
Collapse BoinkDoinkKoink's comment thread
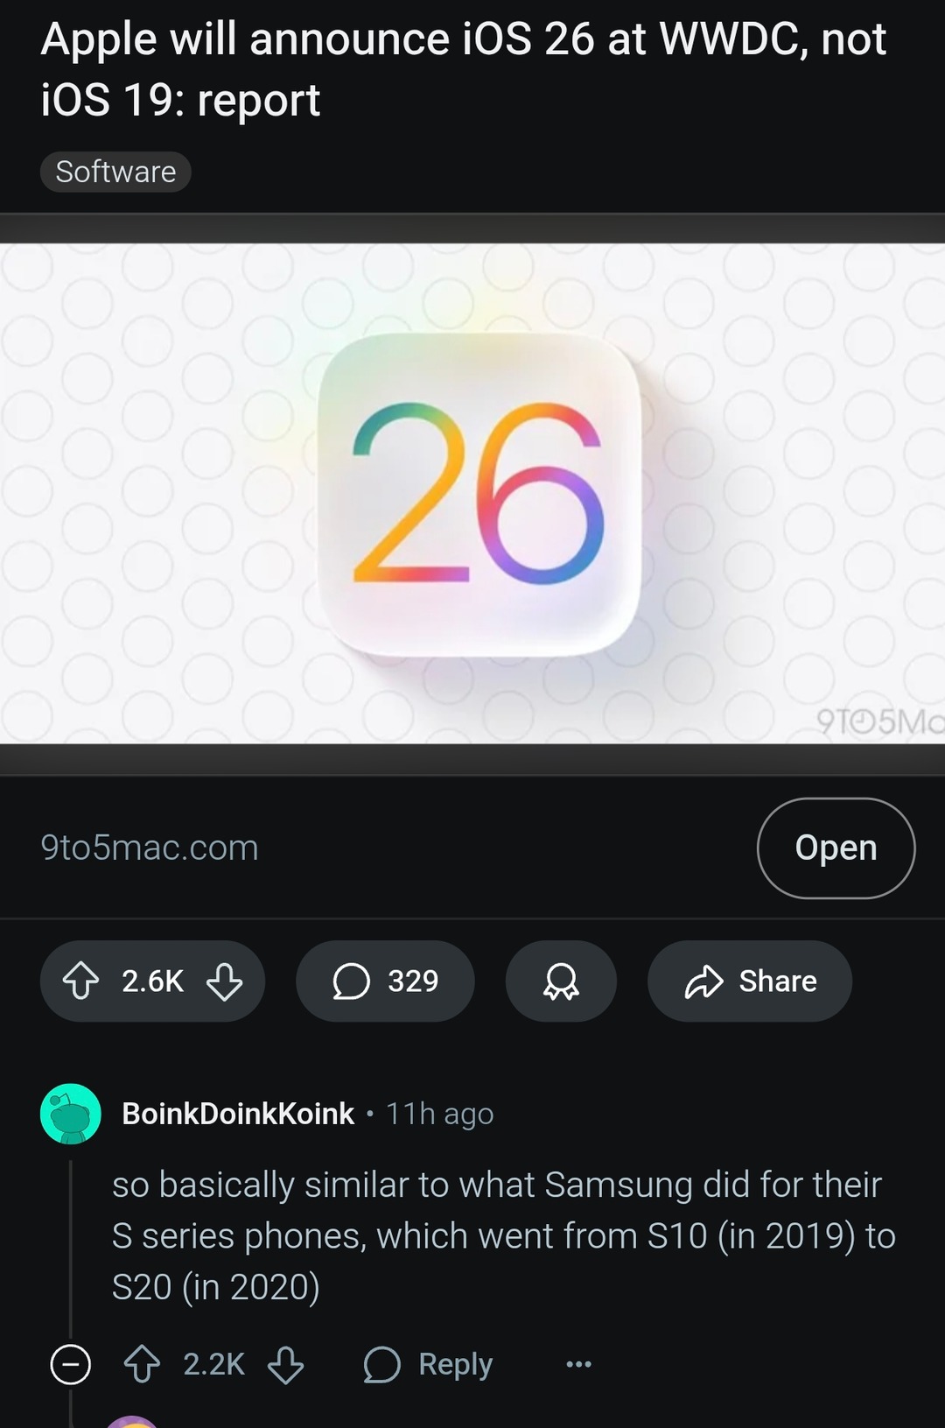pyautogui.click(x=73, y=1363)
